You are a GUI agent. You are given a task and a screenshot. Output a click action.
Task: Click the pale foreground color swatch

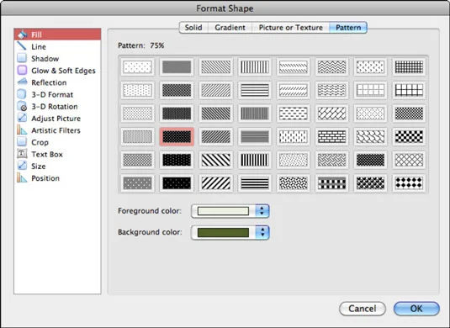223,211
